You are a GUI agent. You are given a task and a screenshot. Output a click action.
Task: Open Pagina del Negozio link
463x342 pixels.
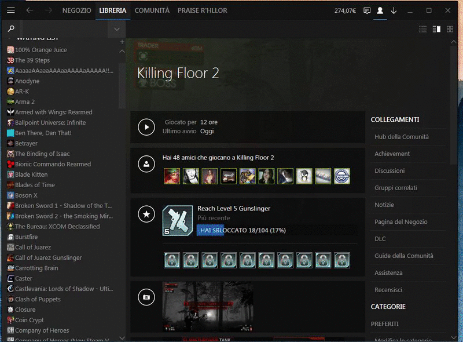[x=400, y=222]
